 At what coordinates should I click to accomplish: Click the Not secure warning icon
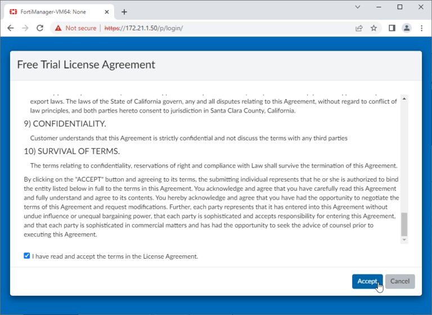click(x=58, y=28)
